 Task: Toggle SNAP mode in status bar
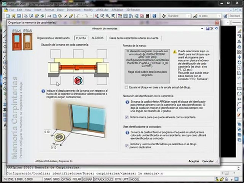pyautogui.click(x=47, y=179)
